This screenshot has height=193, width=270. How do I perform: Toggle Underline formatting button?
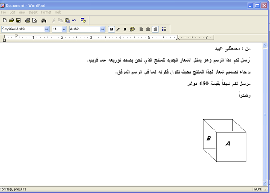125,29
